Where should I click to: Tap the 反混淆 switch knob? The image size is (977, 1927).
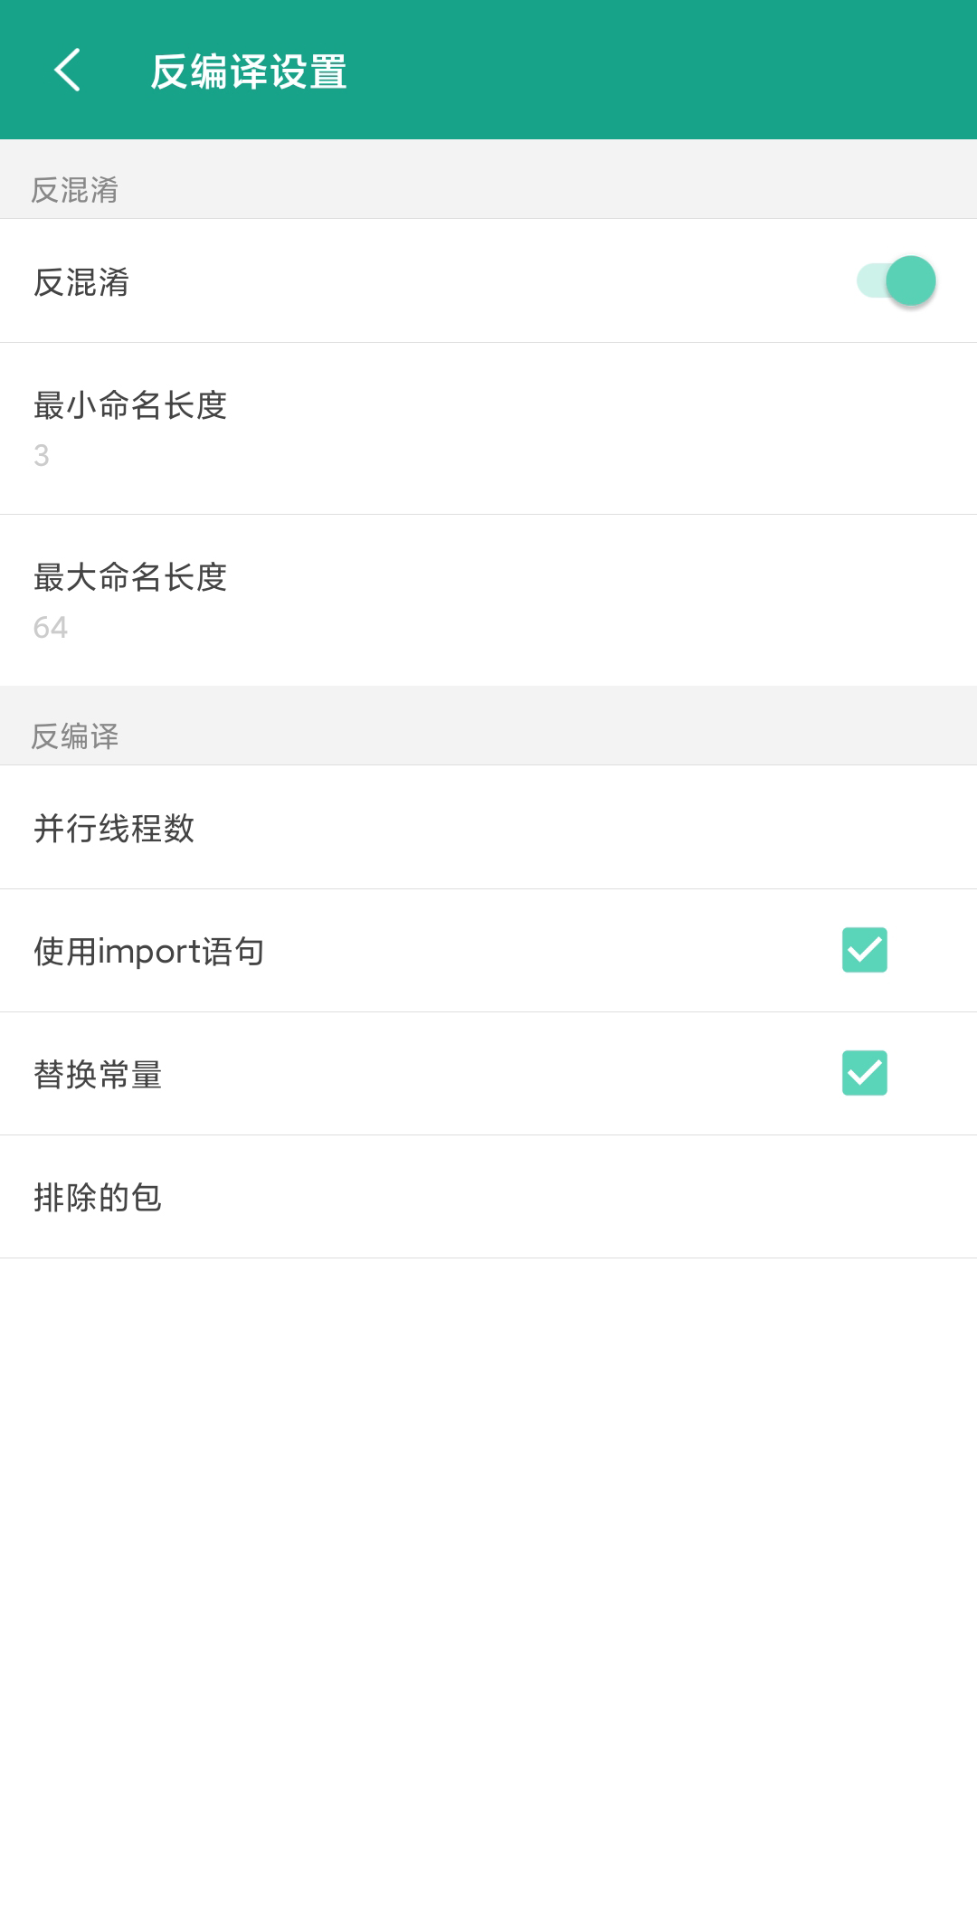tap(912, 281)
